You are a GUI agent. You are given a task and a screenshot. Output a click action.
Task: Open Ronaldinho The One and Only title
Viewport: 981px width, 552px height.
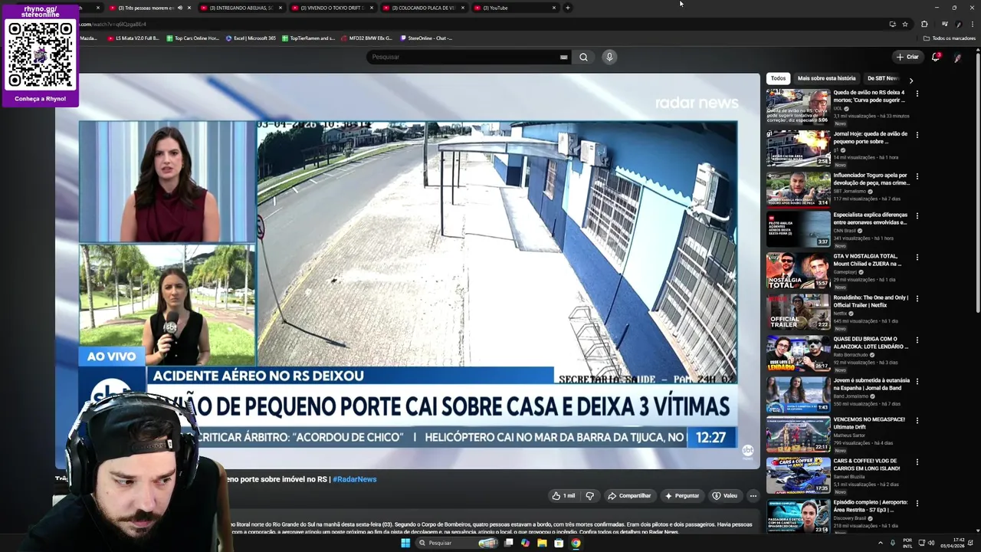coord(870,301)
